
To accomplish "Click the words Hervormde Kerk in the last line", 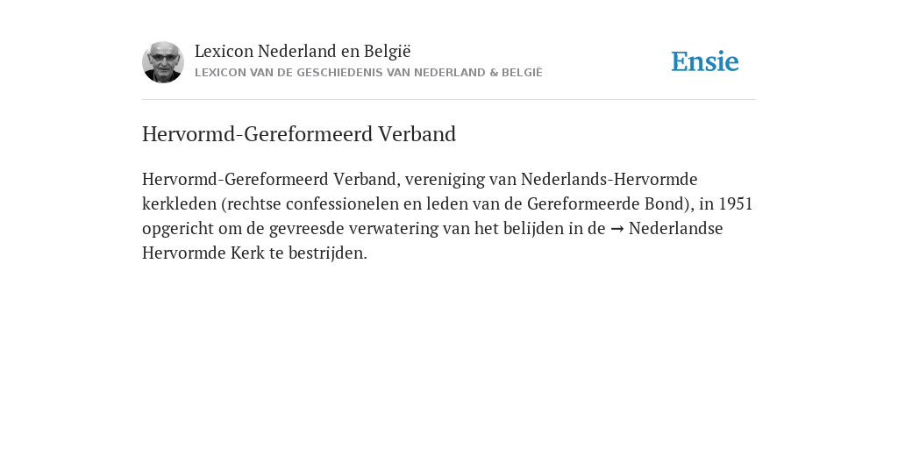I will click(x=203, y=253).
